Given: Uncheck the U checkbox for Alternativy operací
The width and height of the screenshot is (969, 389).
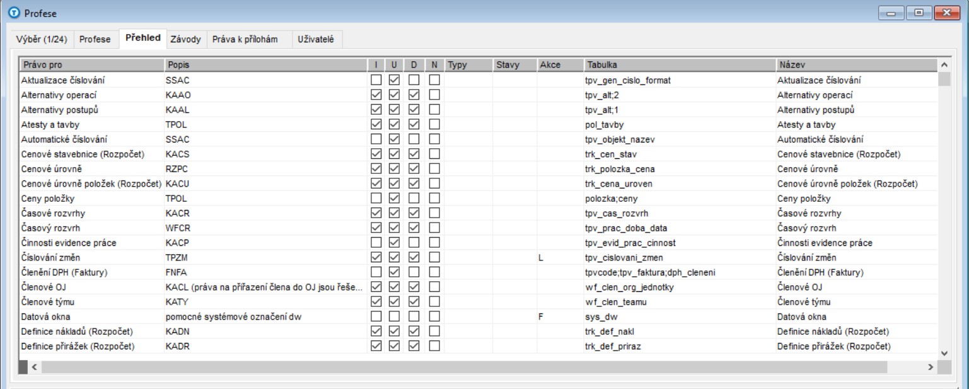Looking at the screenshot, I should [394, 95].
